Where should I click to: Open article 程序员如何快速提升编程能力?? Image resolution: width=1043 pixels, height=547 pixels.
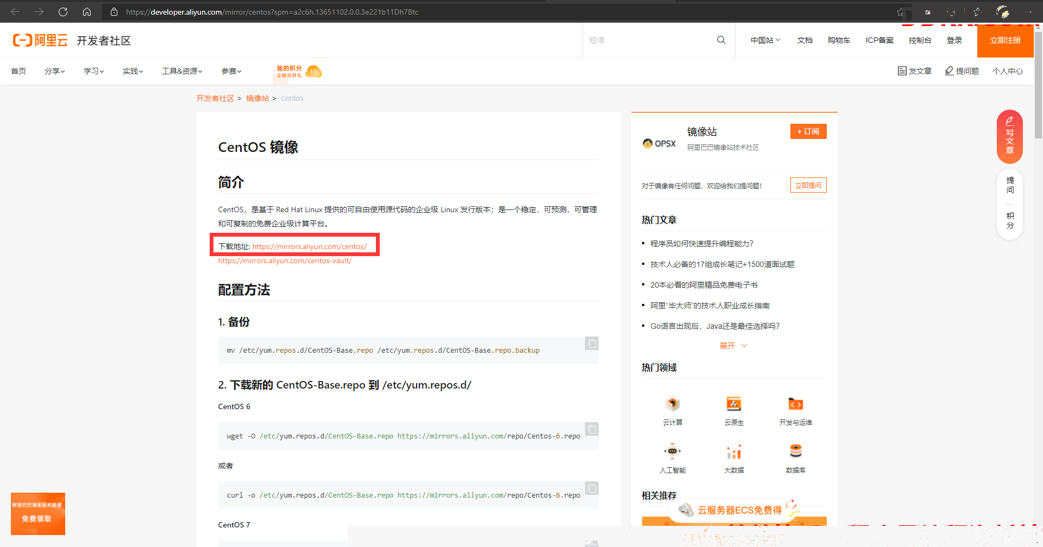coord(702,244)
